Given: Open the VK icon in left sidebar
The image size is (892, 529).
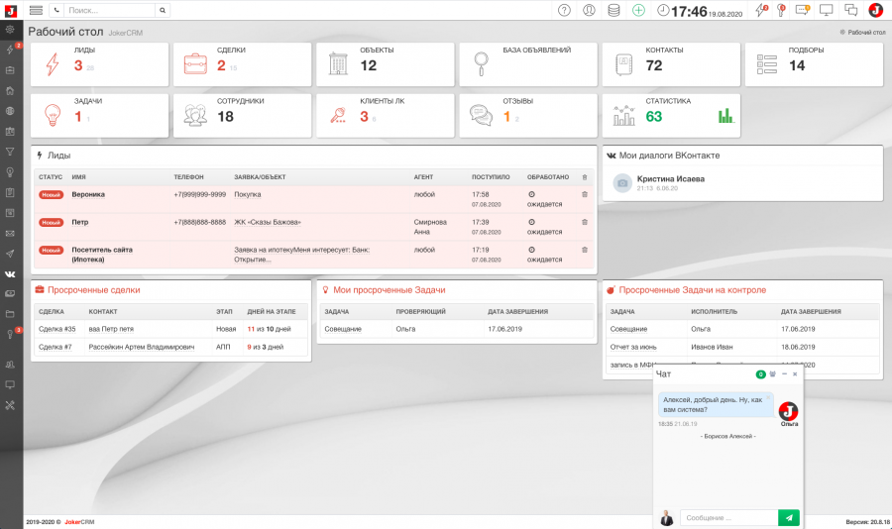Looking at the screenshot, I should (x=10, y=273).
